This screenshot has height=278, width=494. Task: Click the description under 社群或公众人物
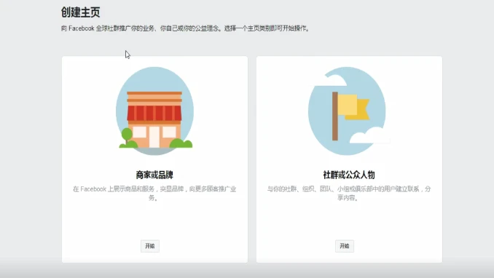349,194
